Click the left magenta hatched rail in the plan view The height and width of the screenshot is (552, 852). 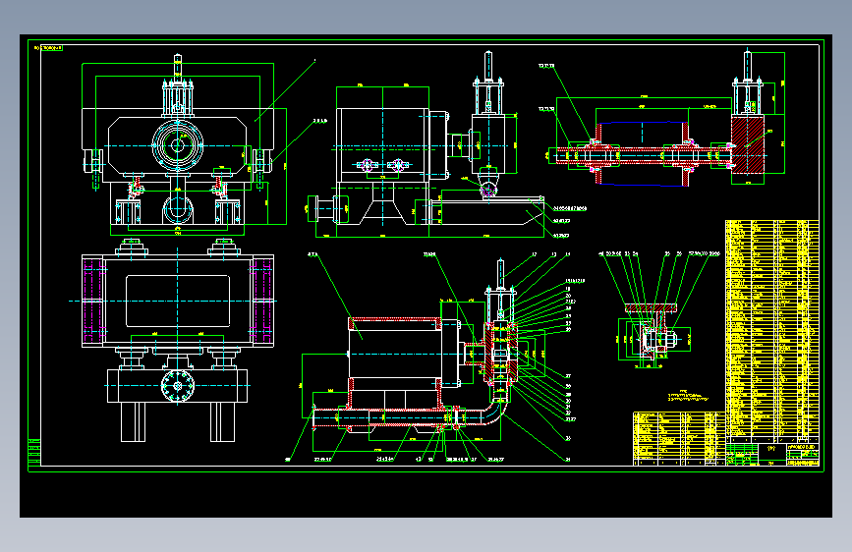93,301
